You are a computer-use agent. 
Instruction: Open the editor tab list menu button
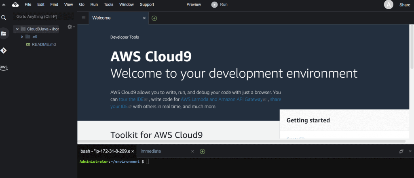coord(84,18)
